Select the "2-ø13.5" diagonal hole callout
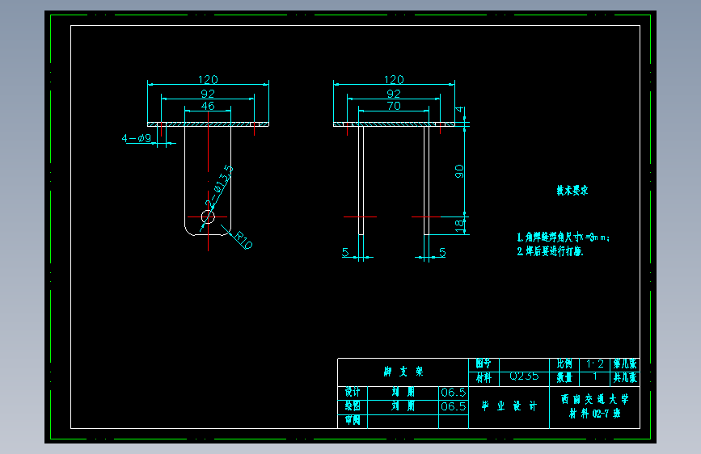701x454 pixels. pyautogui.click(x=218, y=187)
